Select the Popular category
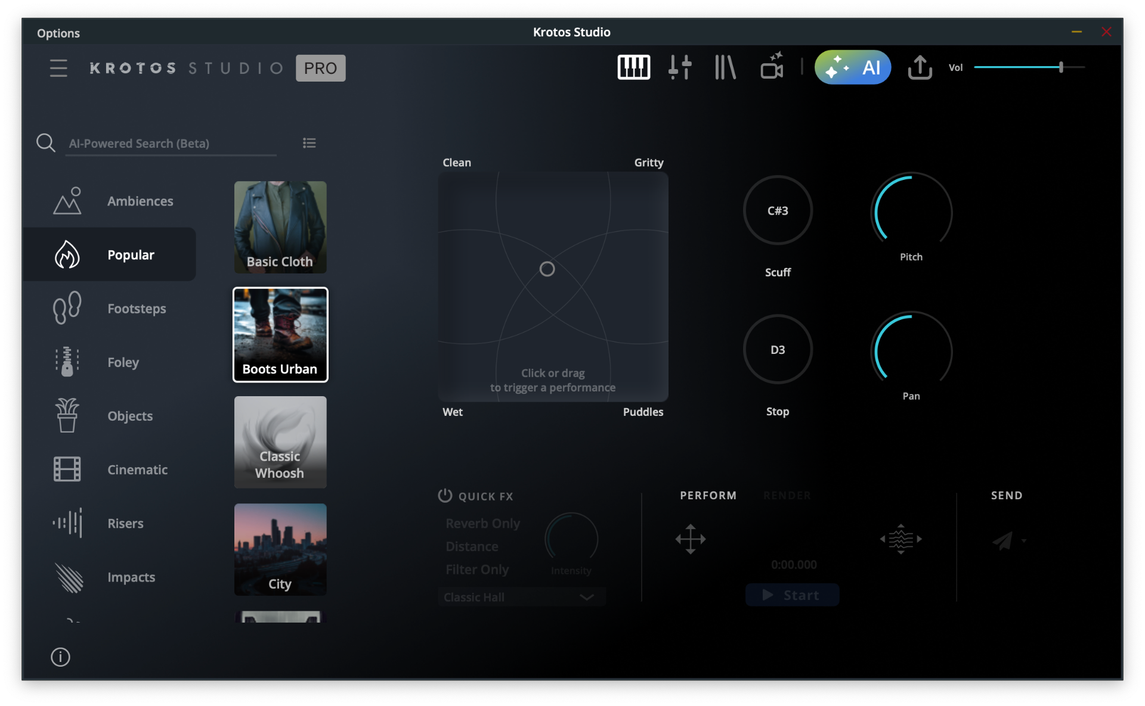The height and width of the screenshot is (706, 1145). 110,254
